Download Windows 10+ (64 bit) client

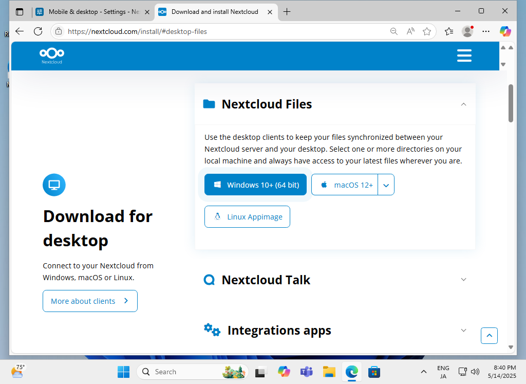[x=255, y=185]
